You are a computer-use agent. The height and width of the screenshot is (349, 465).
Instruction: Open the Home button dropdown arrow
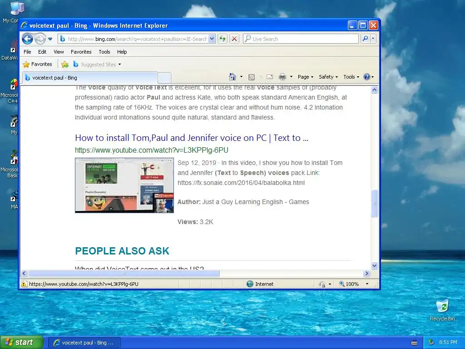241,77
